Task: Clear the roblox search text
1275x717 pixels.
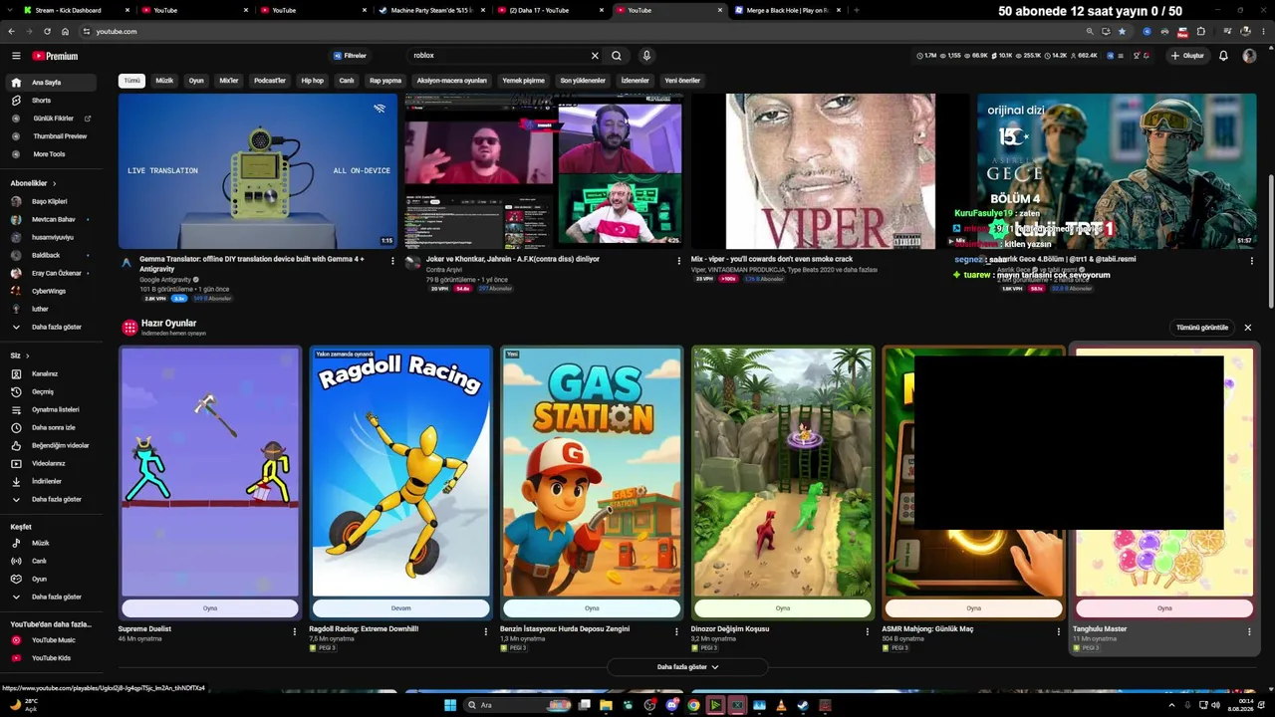Action: pos(595,56)
